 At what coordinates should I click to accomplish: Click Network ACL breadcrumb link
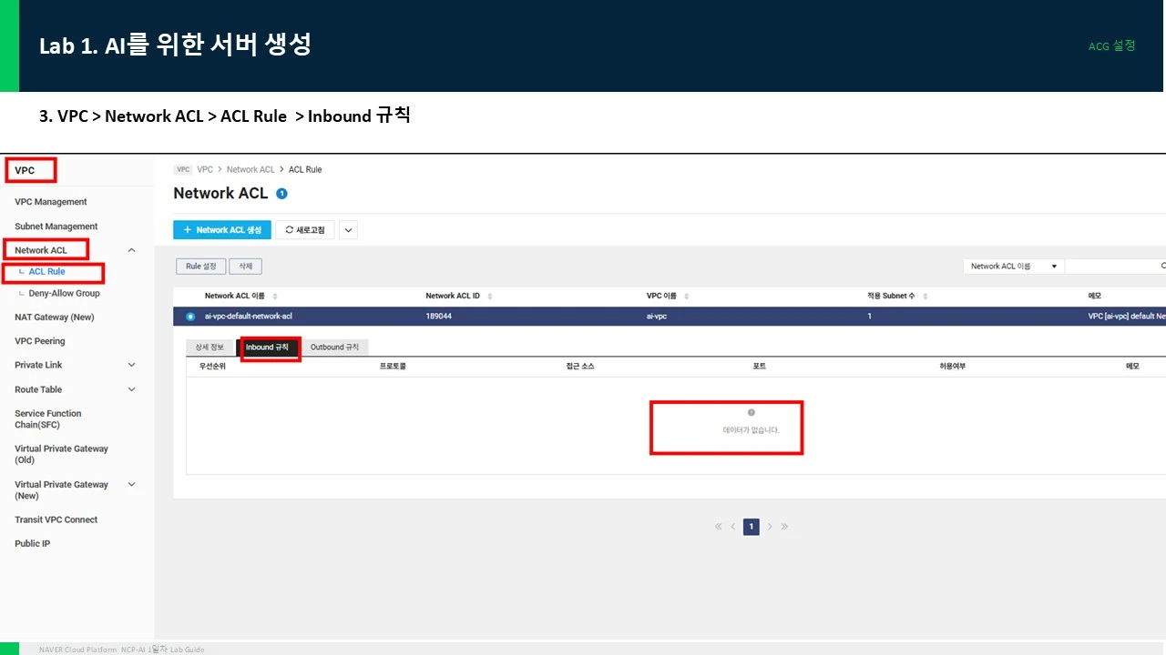tap(251, 170)
